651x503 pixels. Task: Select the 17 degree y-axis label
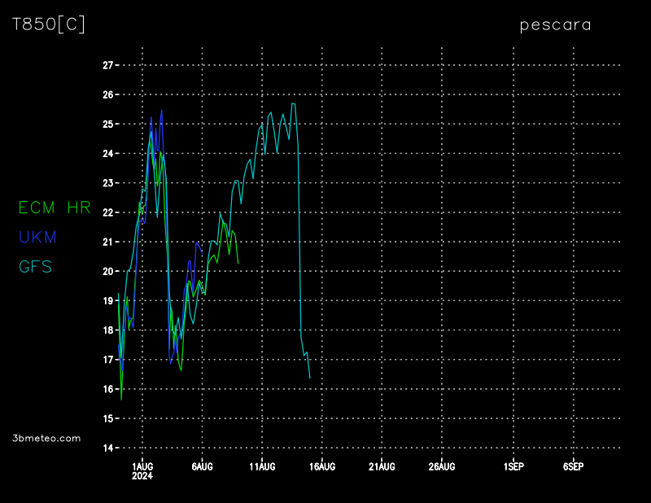107,360
